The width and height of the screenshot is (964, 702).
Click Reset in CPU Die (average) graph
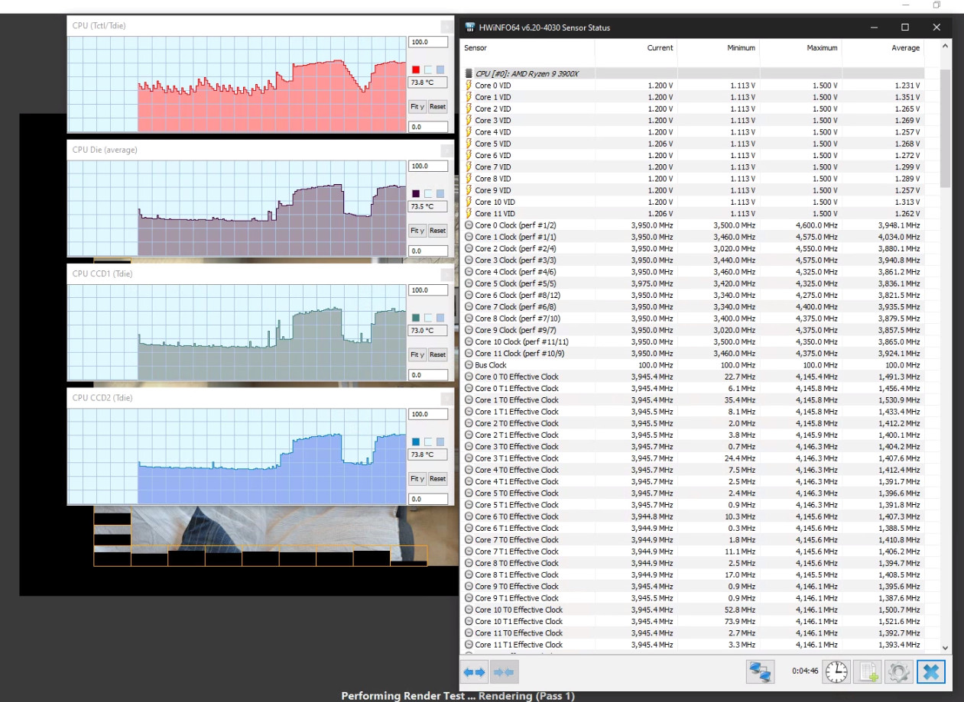coord(437,231)
